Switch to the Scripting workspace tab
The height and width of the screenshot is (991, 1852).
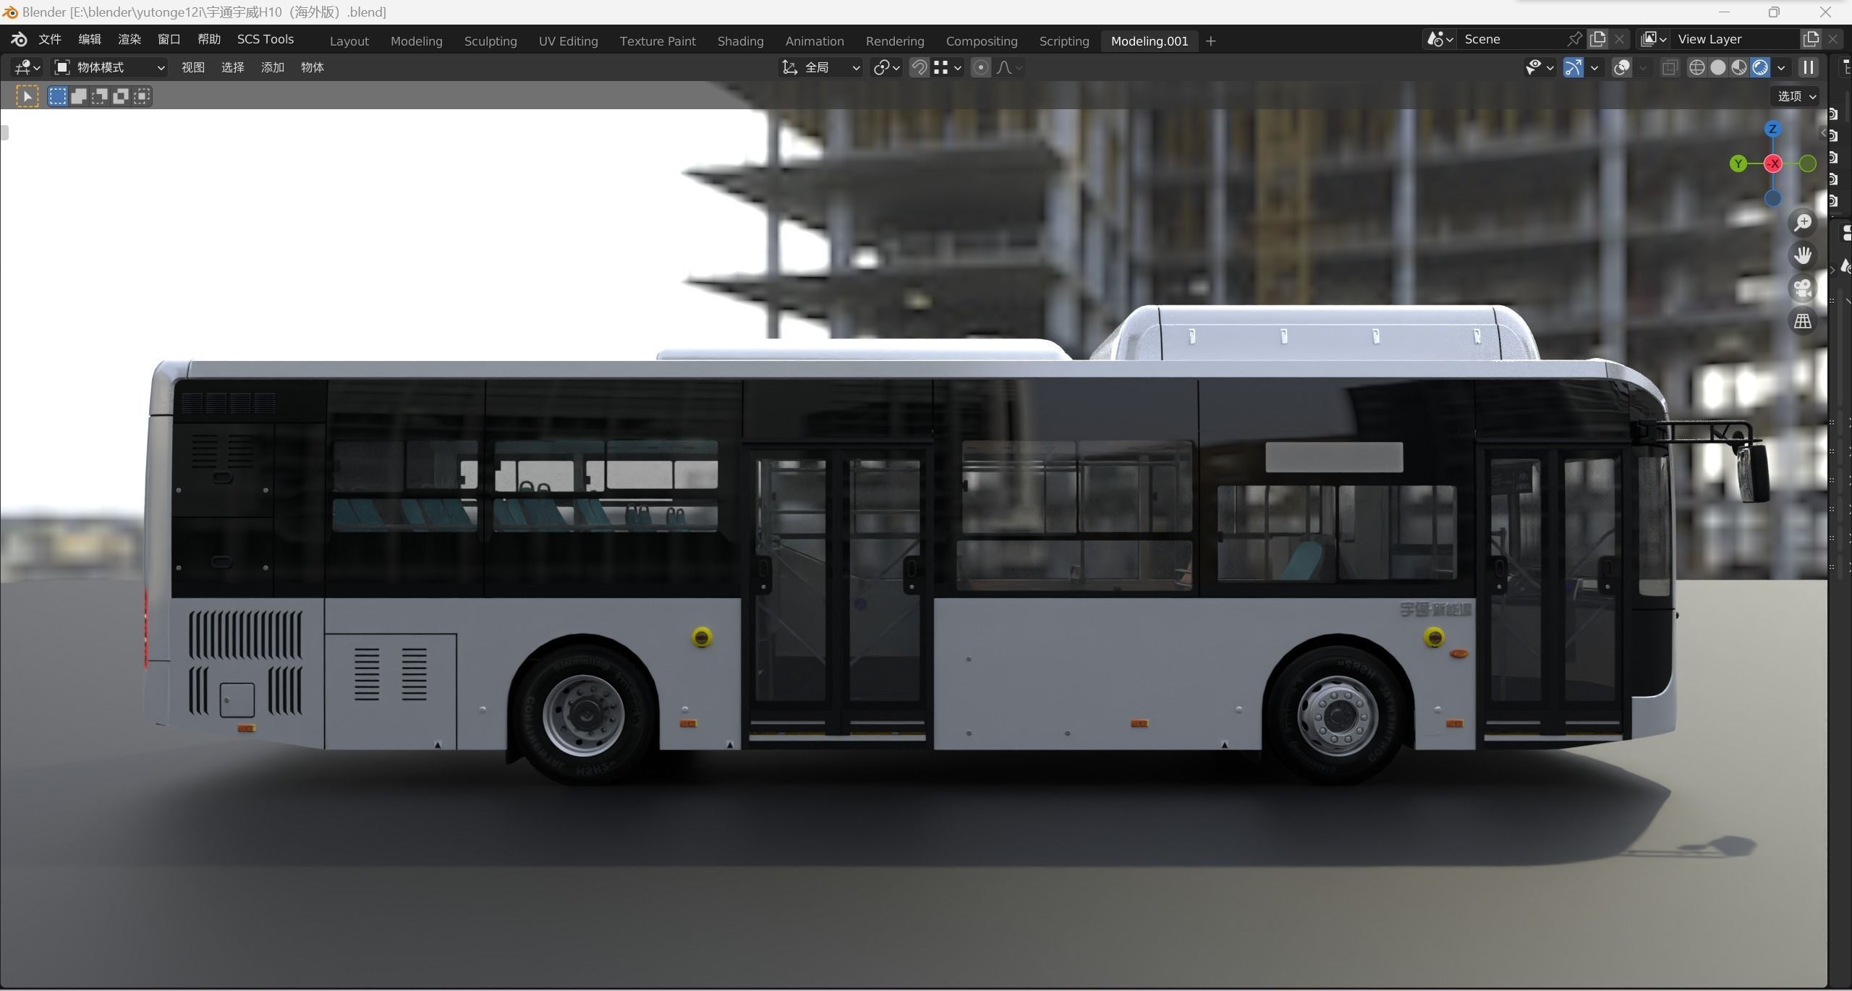1064,41
